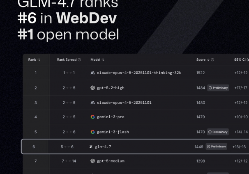Select score 1484
The image size is (249, 174).
pyautogui.click(x=201, y=88)
